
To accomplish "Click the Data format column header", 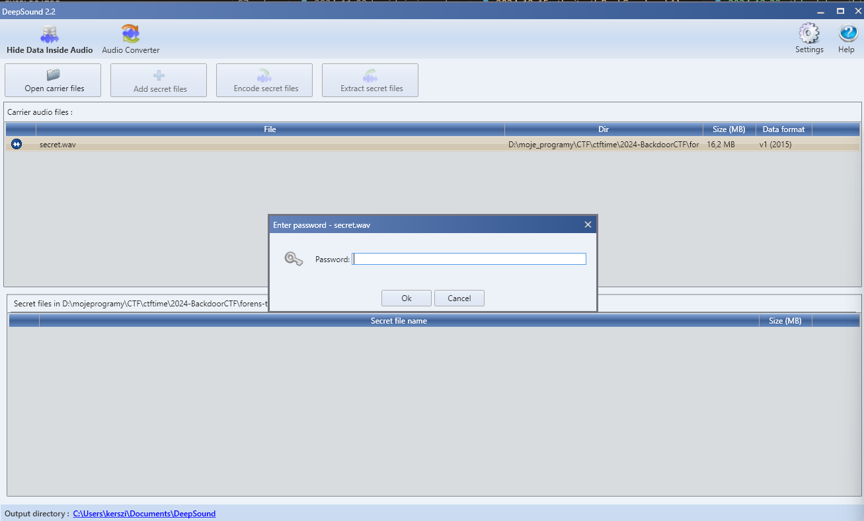I will [x=783, y=129].
